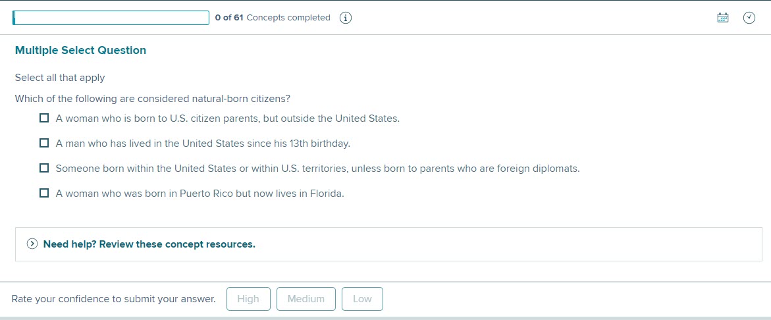
Task: Select the High confidence button
Action: pyautogui.click(x=248, y=299)
